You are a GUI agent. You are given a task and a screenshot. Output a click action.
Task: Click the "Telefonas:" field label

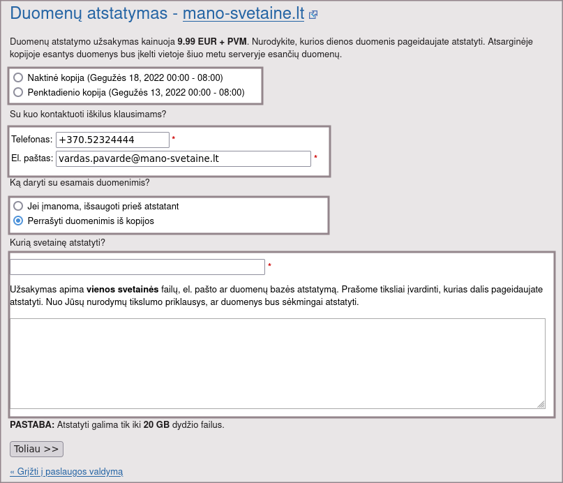point(32,140)
